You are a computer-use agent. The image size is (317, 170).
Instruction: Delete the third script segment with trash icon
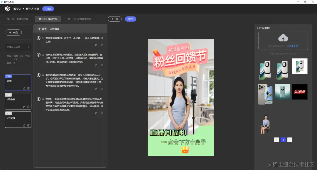tap(102, 89)
